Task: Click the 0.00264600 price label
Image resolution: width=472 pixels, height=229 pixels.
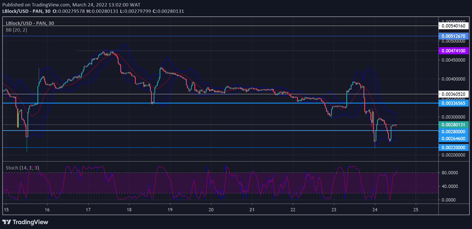Action: point(454,139)
